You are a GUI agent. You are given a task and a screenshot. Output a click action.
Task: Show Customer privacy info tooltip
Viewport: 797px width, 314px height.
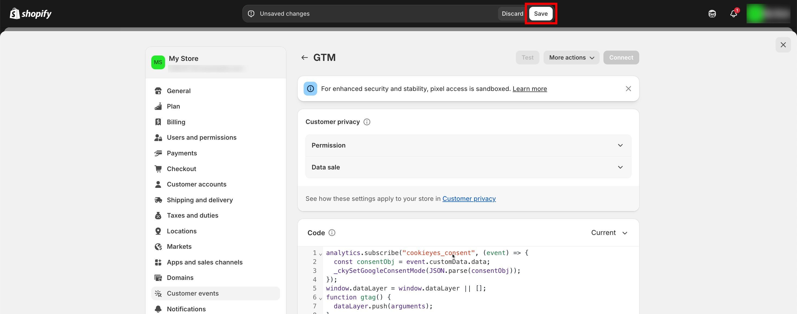(x=367, y=122)
